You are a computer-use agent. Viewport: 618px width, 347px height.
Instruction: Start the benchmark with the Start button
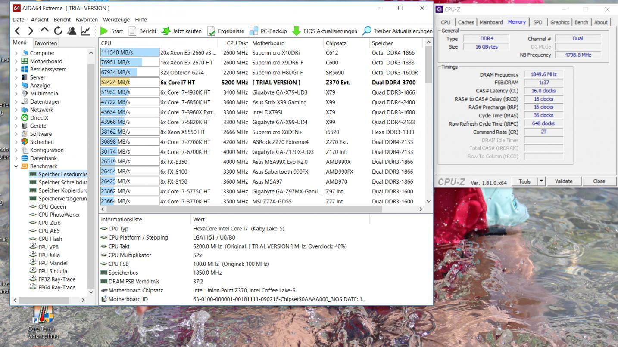pos(112,31)
